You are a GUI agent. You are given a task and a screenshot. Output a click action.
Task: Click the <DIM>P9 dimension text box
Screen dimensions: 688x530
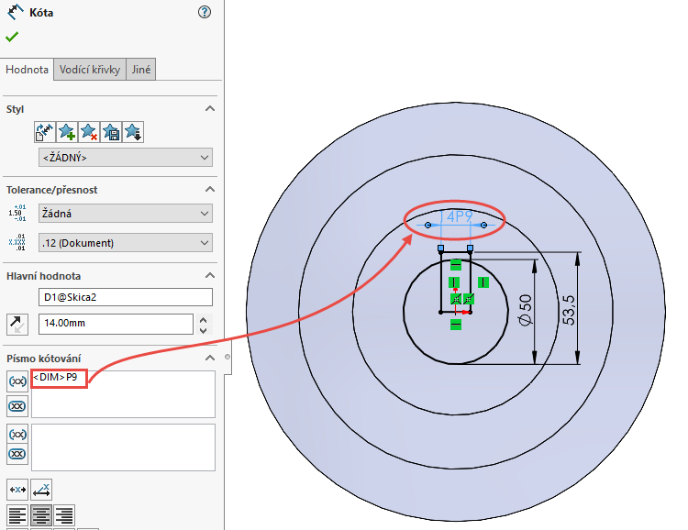tap(123, 394)
